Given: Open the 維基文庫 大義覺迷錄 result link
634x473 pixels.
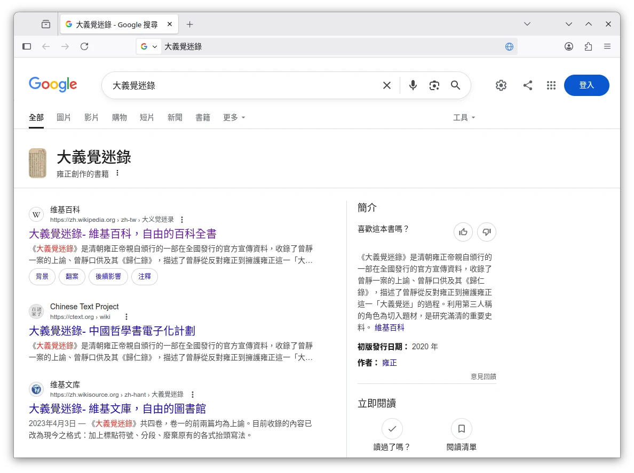Looking at the screenshot, I should point(117,408).
